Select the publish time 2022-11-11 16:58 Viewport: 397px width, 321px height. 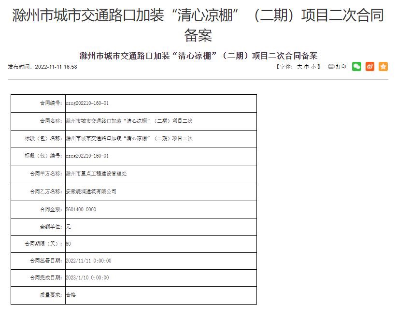pyautogui.click(x=56, y=67)
